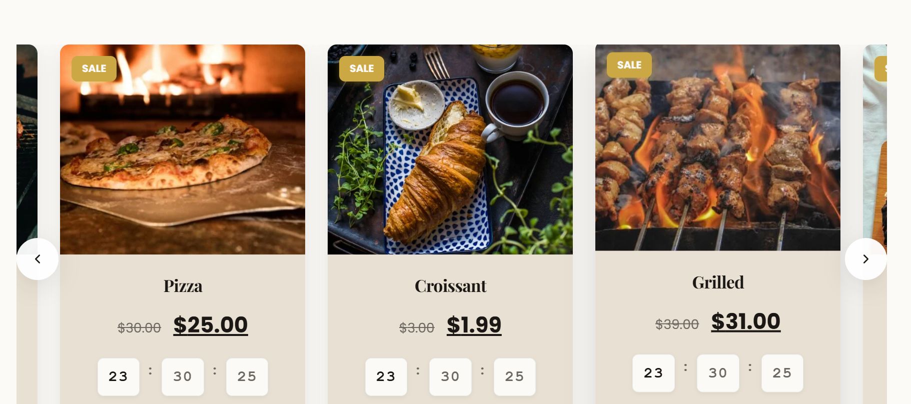
Task: Open the Pizza product title link
Action: click(183, 286)
